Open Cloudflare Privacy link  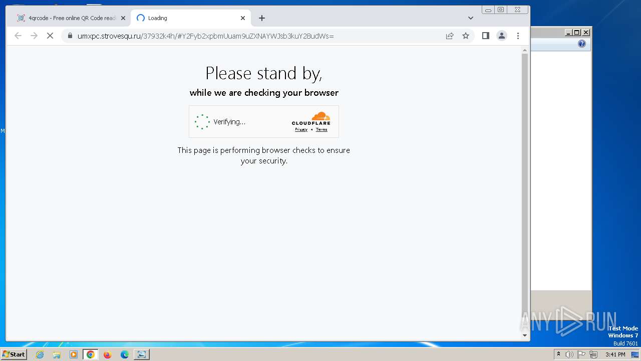[301, 129]
